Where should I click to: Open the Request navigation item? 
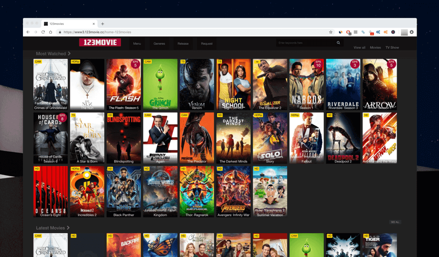click(x=207, y=44)
